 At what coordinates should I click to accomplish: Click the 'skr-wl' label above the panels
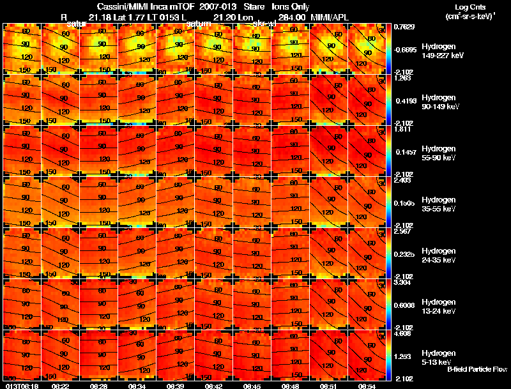264,24
